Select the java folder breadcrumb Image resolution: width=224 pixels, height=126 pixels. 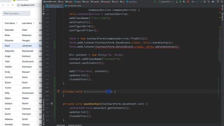point(78,1)
